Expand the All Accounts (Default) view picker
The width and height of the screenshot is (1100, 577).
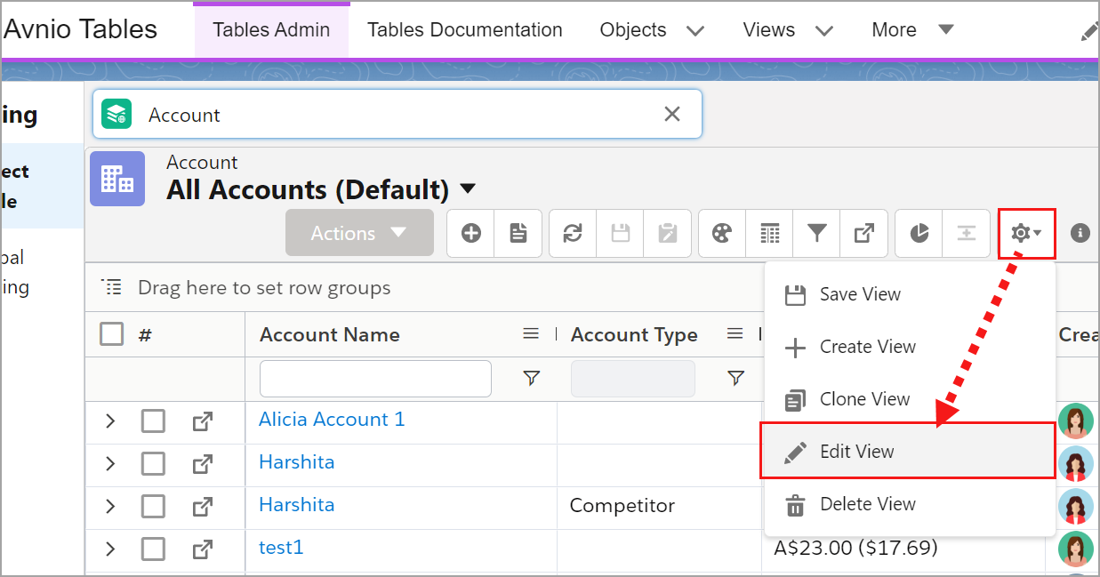[x=468, y=189]
